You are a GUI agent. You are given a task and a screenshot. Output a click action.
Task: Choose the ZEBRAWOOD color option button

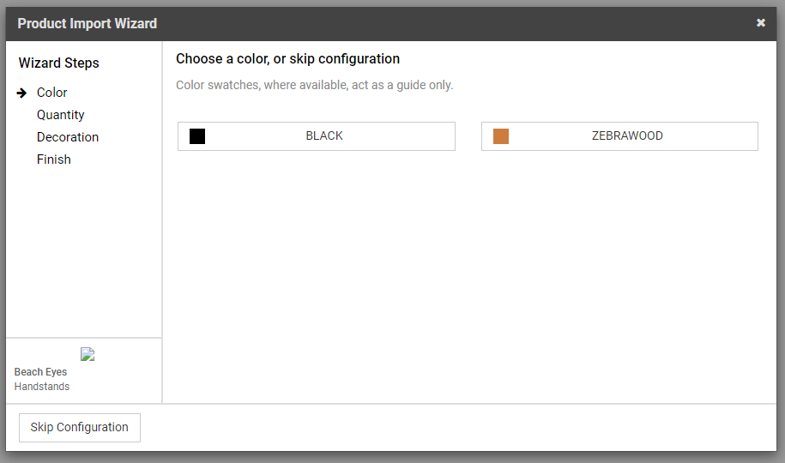tap(619, 136)
